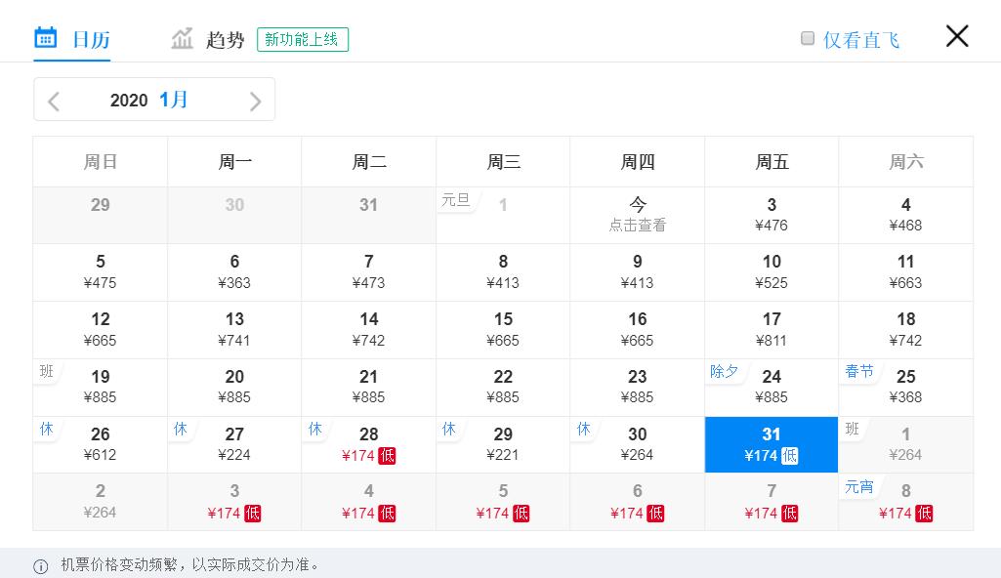This screenshot has width=1001, height=578.
Task: Click the 新功能上线 badge
Action: point(303,39)
